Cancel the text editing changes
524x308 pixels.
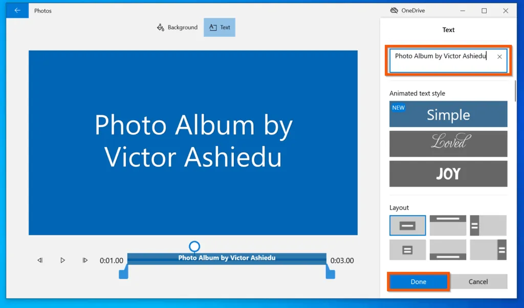479,281
